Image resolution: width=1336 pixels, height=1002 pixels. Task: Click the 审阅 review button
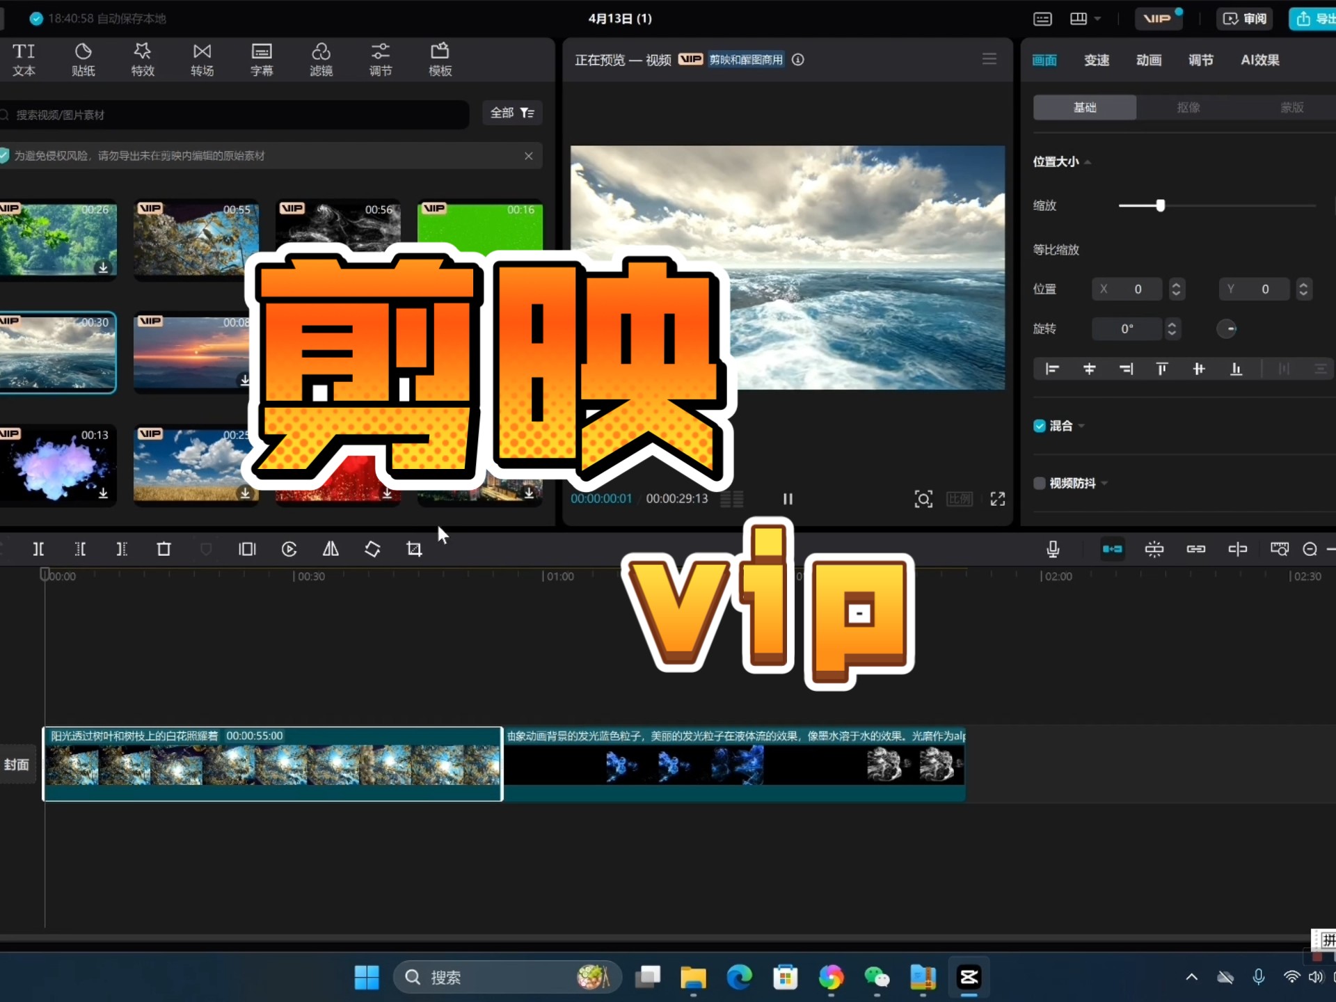coord(1245,19)
